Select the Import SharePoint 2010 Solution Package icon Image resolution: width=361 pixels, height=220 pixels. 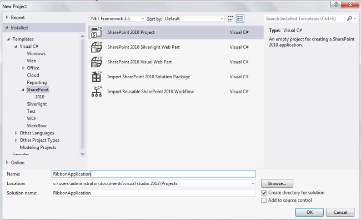pyautogui.click(x=96, y=77)
